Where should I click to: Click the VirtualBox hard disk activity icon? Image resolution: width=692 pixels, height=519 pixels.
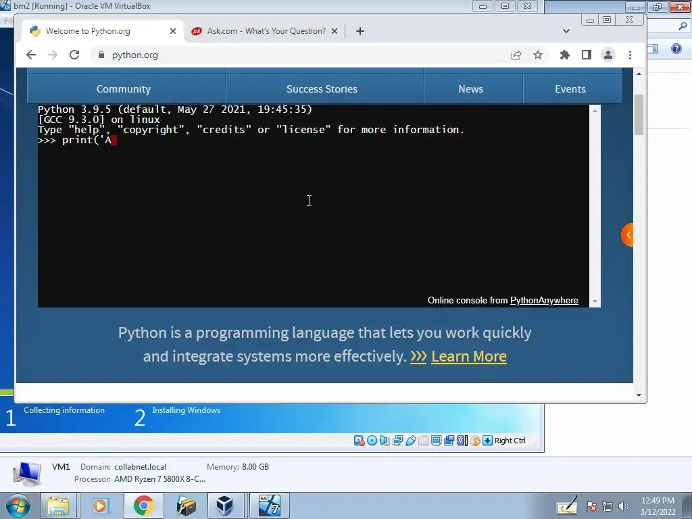point(359,441)
